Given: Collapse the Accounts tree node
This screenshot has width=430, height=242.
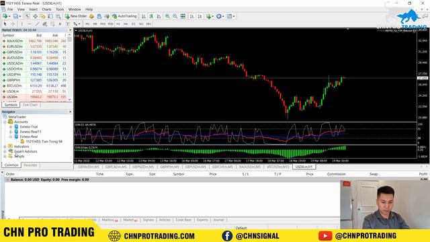Looking at the screenshot, I should click(5, 122).
